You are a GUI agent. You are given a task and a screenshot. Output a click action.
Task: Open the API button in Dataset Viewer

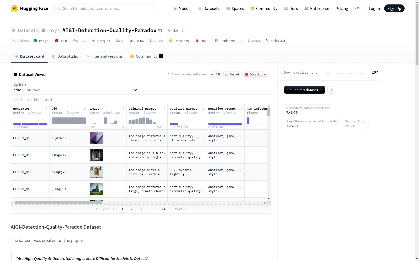[x=216, y=74]
